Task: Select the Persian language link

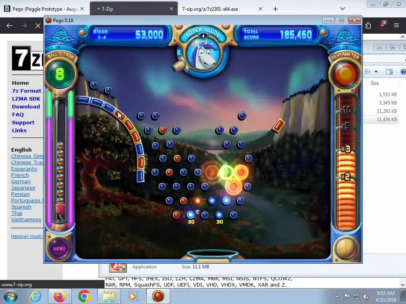Action: (x=20, y=194)
